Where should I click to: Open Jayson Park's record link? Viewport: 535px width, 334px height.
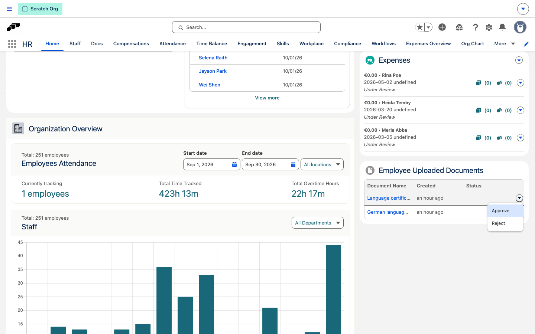(x=213, y=71)
